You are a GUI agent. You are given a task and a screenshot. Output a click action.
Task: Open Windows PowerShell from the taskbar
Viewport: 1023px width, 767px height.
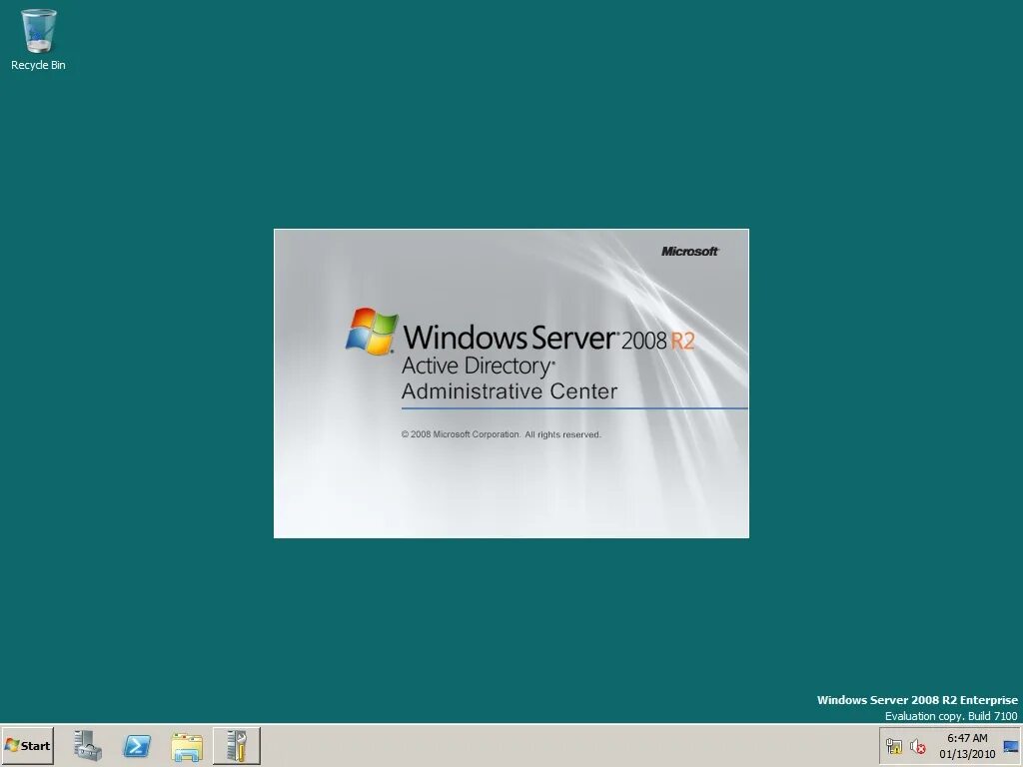[x=137, y=745]
